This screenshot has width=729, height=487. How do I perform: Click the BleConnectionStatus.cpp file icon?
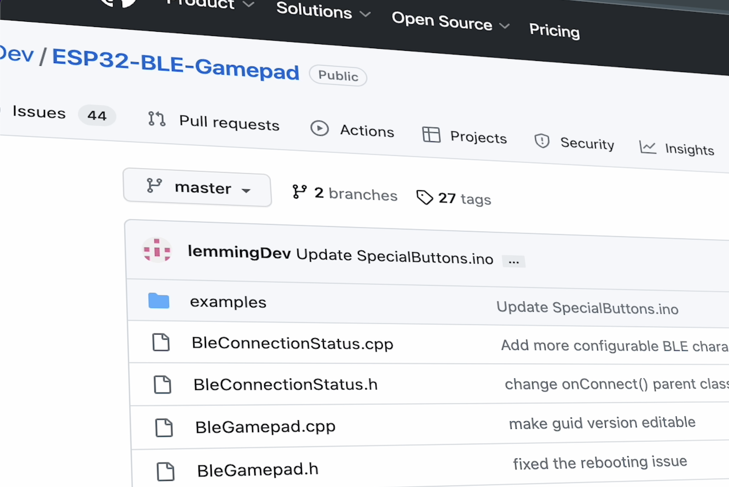[x=161, y=342]
